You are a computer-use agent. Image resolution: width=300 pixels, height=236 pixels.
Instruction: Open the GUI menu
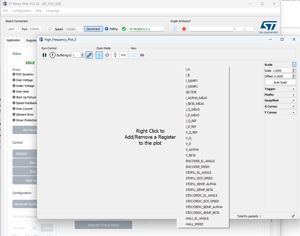[5, 11]
